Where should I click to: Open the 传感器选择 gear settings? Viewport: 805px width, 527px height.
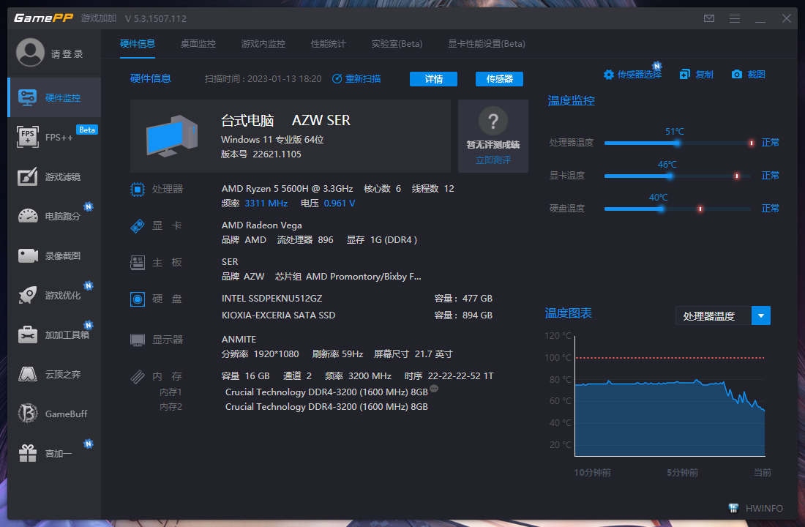632,75
